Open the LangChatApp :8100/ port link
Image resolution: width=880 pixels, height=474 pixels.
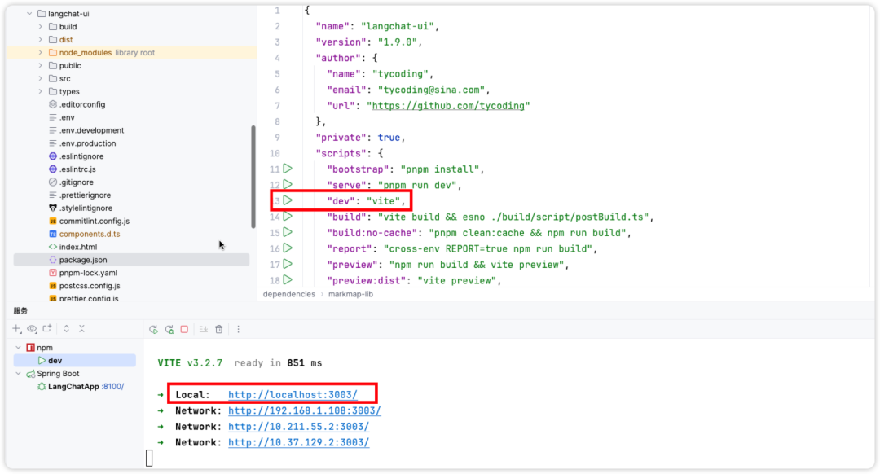click(x=113, y=387)
